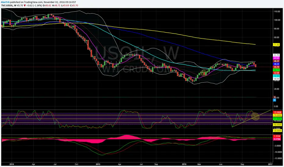Click the red 45.70 current price label
The image size is (284, 167).
276,67
